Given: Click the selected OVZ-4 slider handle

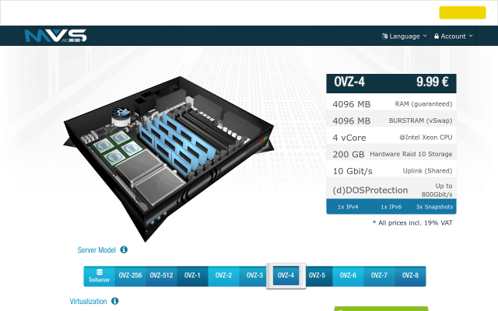Looking at the screenshot, I should 286,276.
